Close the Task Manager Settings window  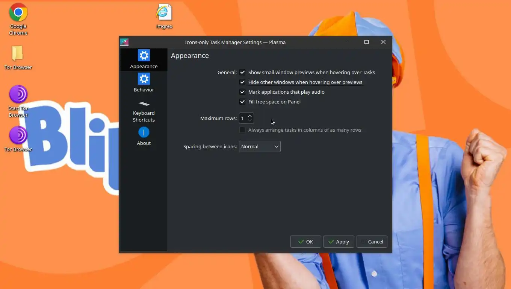click(x=383, y=42)
